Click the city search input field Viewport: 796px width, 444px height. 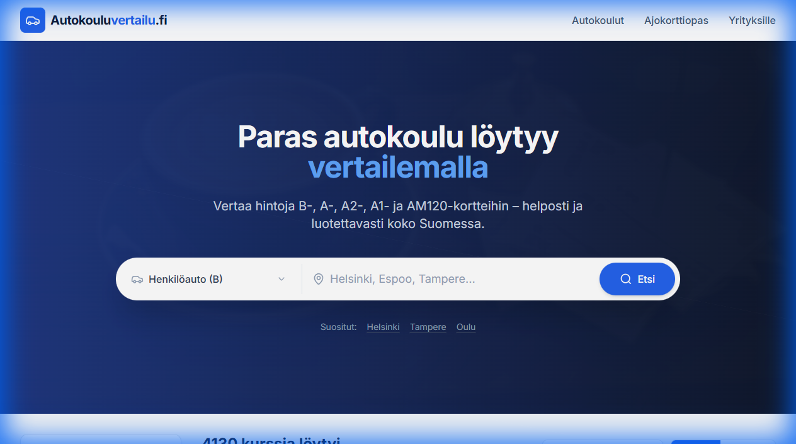(x=441, y=279)
